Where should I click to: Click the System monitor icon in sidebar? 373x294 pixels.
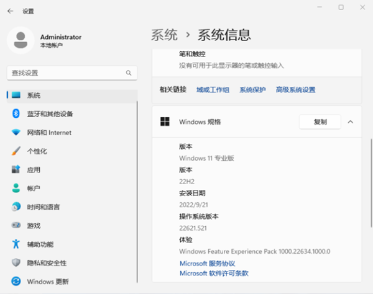pos(16,95)
